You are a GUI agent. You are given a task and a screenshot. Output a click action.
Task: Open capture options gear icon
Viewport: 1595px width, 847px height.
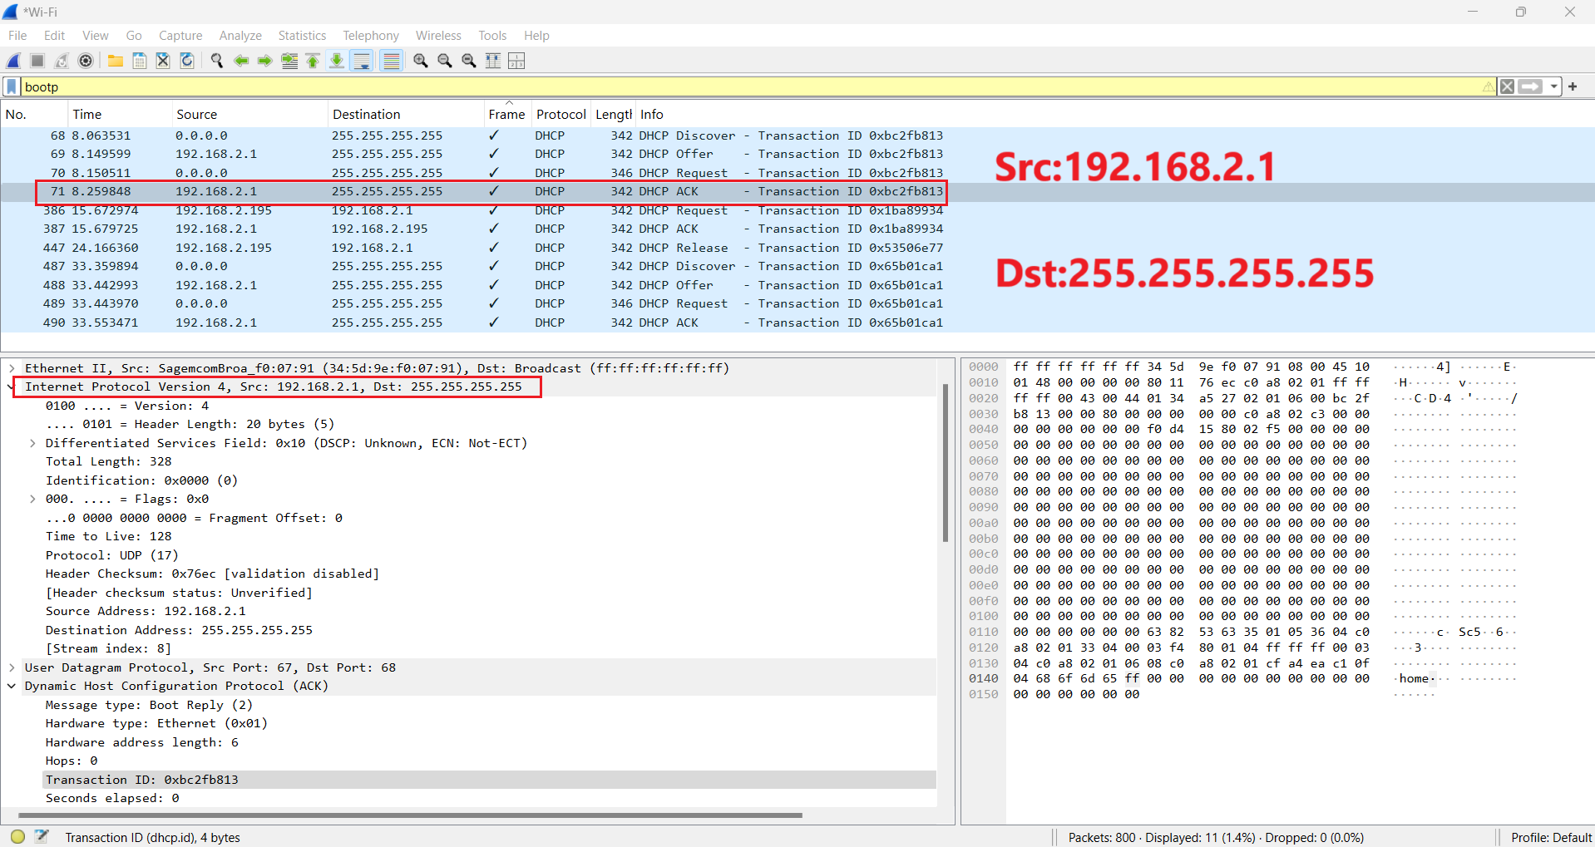click(86, 61)
